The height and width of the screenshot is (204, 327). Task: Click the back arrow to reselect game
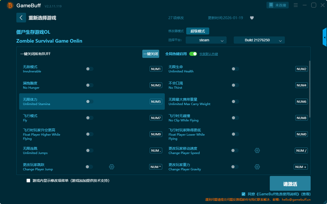[x=21, y=18]
